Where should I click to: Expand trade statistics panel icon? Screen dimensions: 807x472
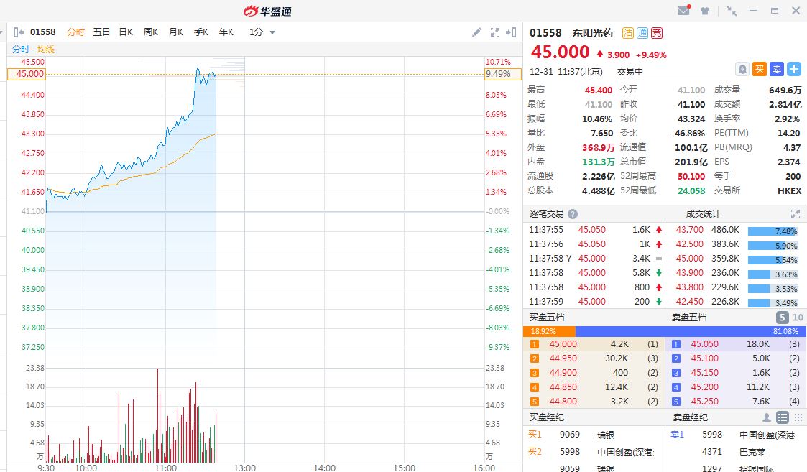pos(795,214)
